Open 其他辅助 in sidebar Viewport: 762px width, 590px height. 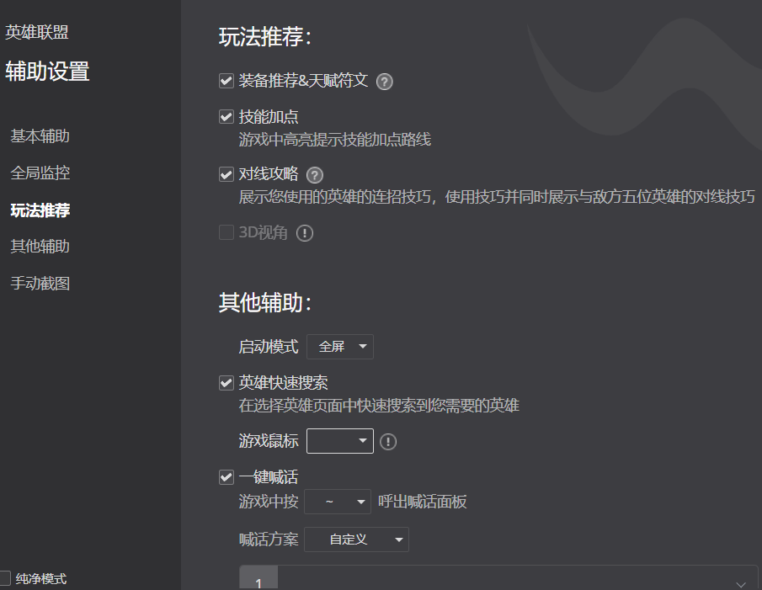tap(40, 247)
